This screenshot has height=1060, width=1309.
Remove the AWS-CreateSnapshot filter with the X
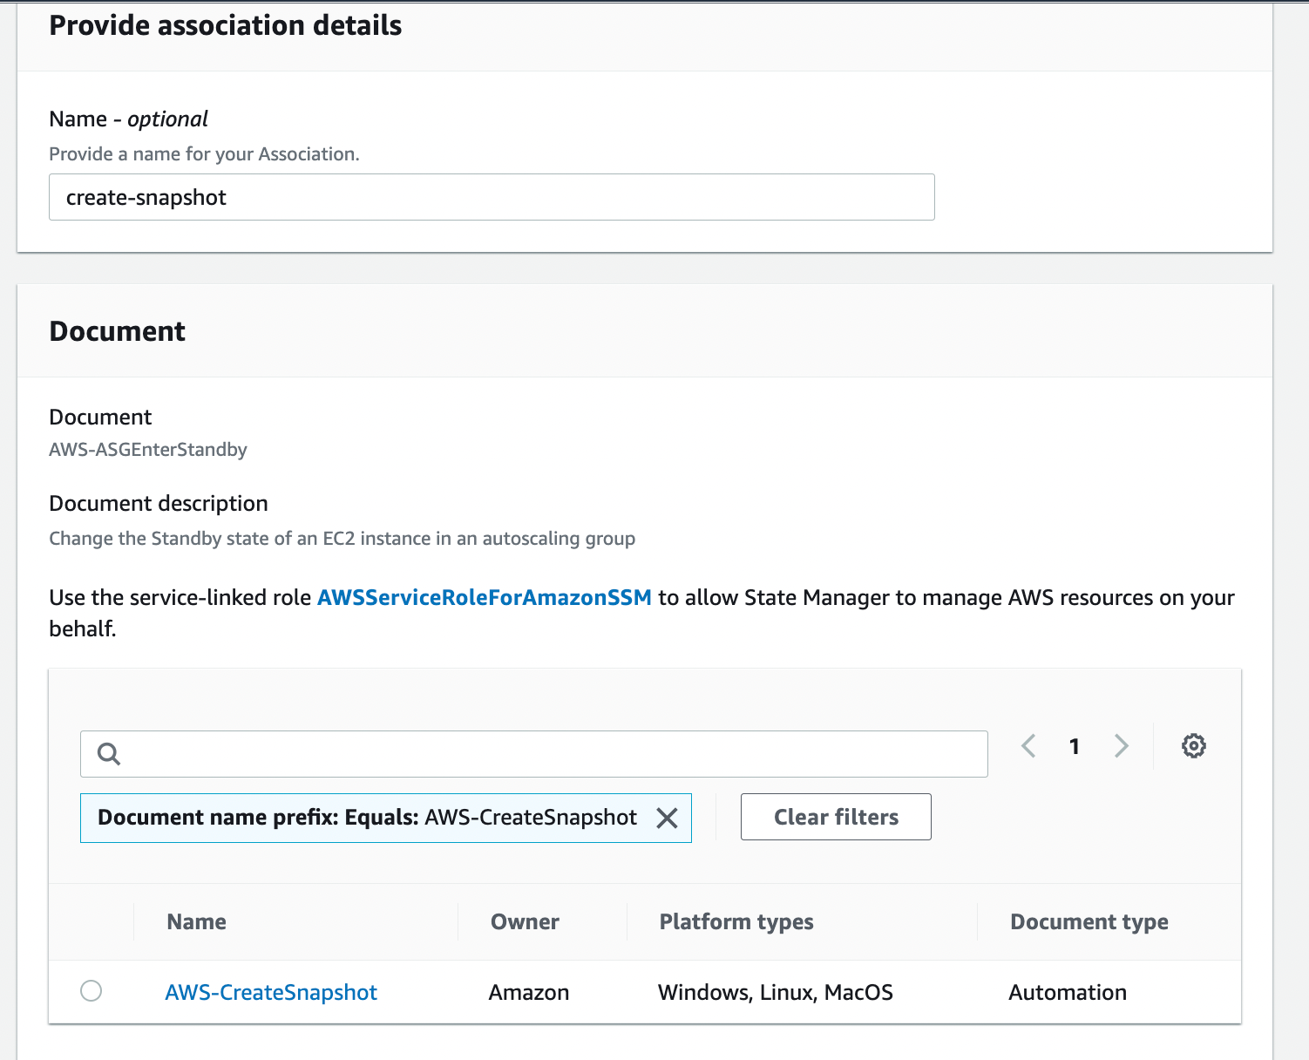667,818
